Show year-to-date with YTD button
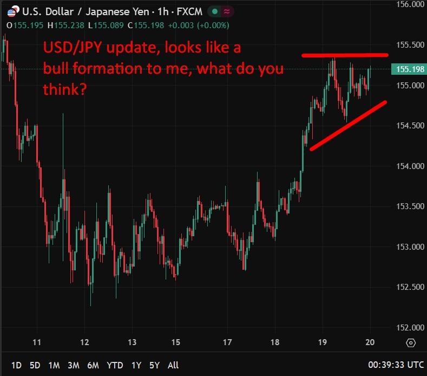Viewport: 427px width, 376px height. click(x=115, y=365)
